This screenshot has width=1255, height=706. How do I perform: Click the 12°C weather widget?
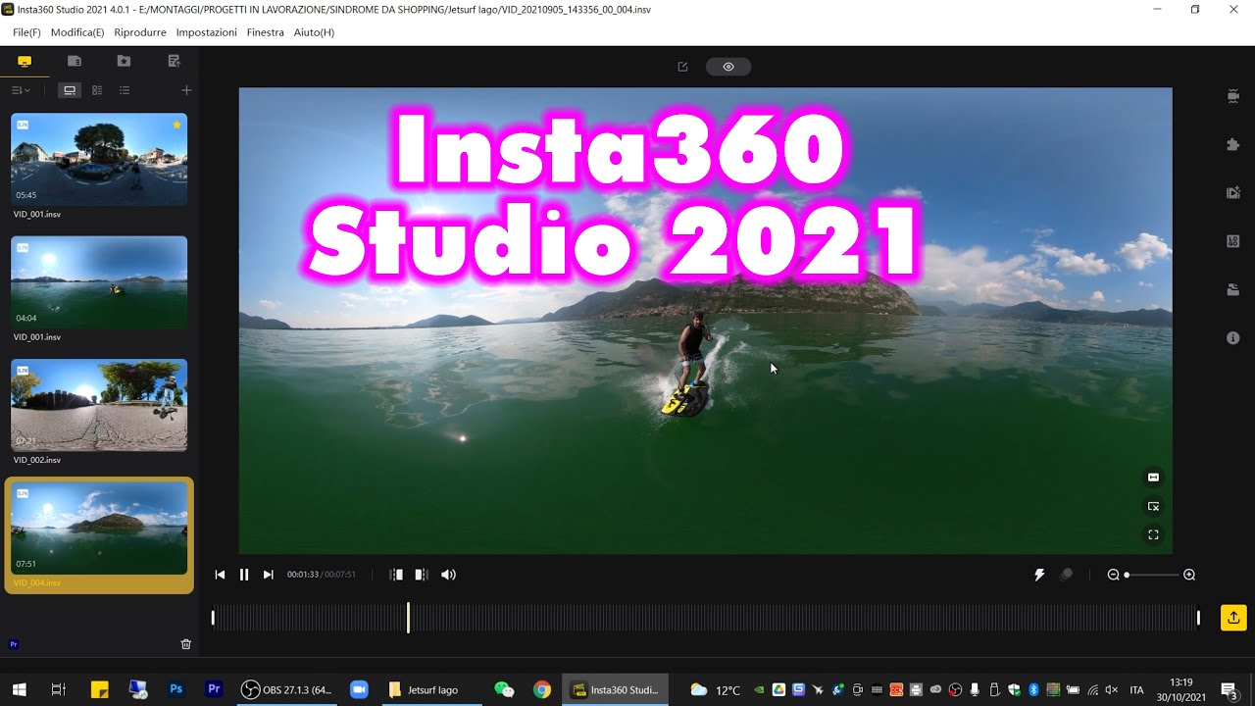tap(715, 689)
